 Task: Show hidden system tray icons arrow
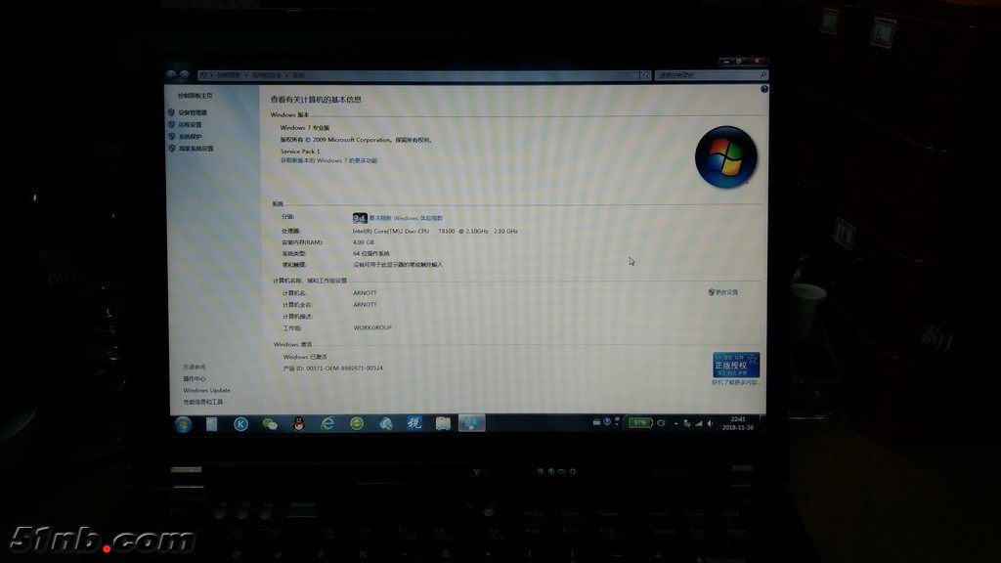[676, 423]
